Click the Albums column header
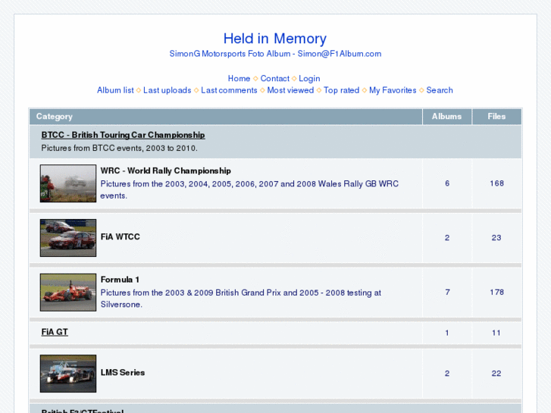The width and height of the screenshot is (551, 413). point(447,117)
